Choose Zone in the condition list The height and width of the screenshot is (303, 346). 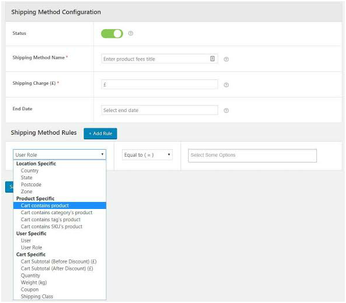60,192
